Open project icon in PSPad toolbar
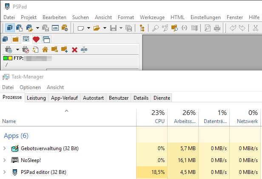The height and width of the screenshot is (179, 262). click(30, 28)
